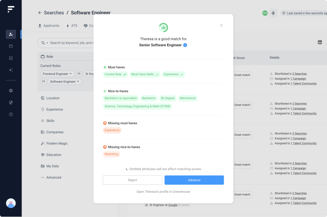Viewport: 327px width, 217px height.
Task: Toggle the Experience missing must-have chip
Action: click(111, 130)
